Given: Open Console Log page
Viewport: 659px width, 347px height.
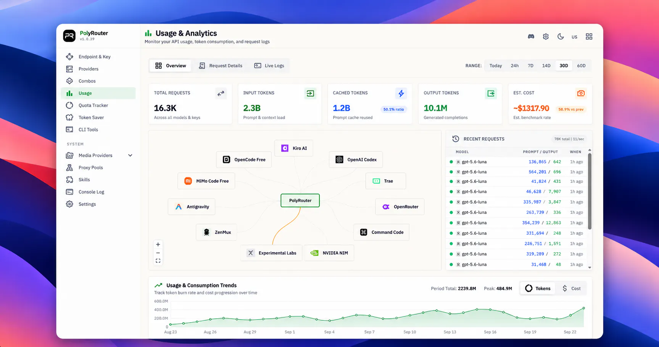Looking at the screenshot, I should pyautogui.click(x=98, y=192).
